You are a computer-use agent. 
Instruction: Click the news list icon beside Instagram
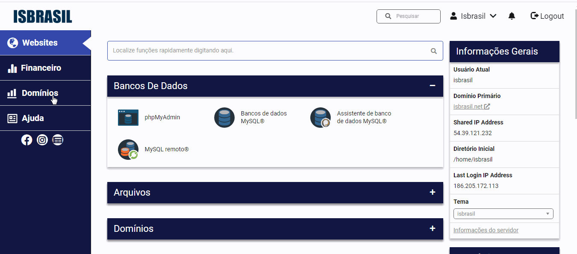click(x=58, y=140)
